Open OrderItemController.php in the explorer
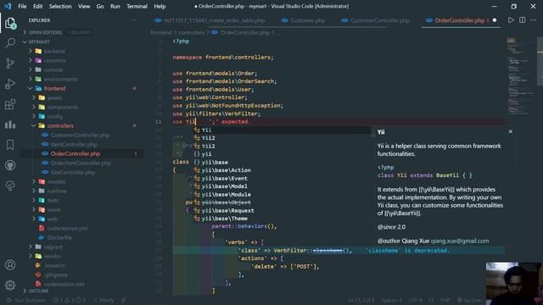 point(81,163)
